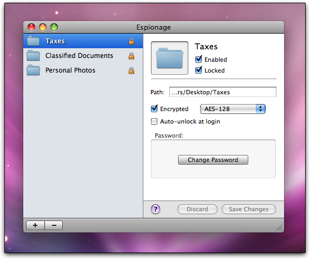Click the Save Changes button
The image size is (310, 259).
tap(248, 209)
